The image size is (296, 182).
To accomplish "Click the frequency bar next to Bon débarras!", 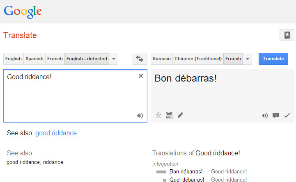I will (161, 172).
